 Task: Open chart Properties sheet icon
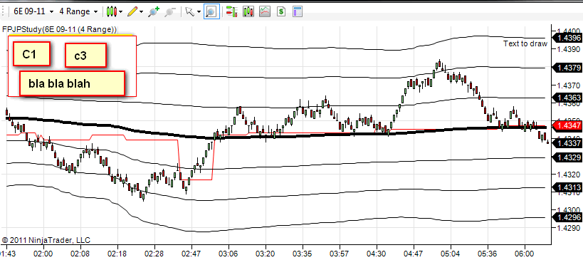coord(298,11)
